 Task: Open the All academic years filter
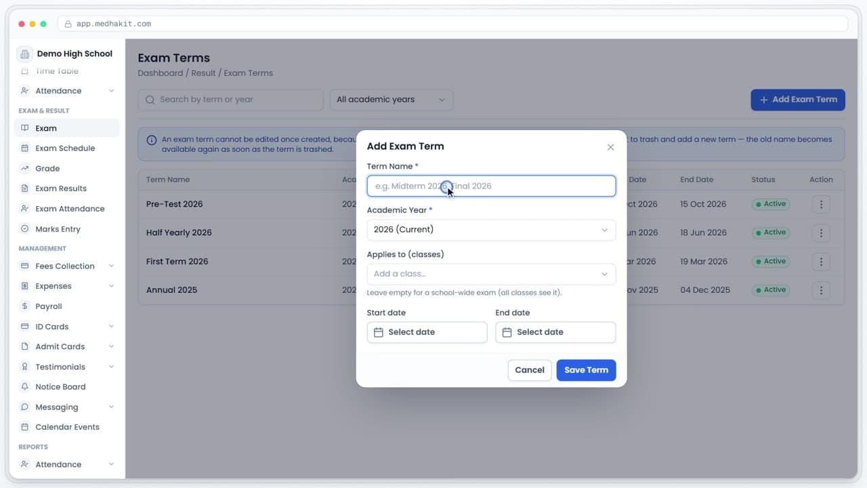point(392,100)
